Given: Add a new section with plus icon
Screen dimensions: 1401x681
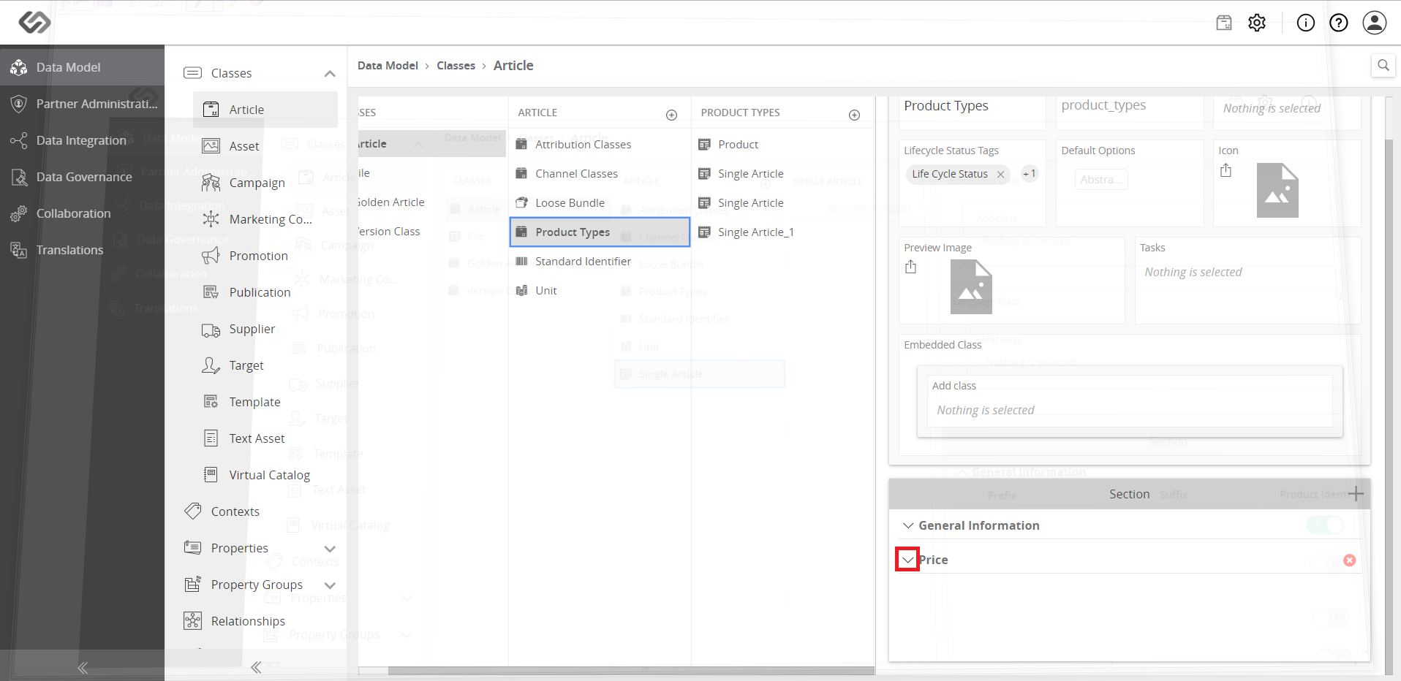Looking at the screenshot, I should (1355, 494).
